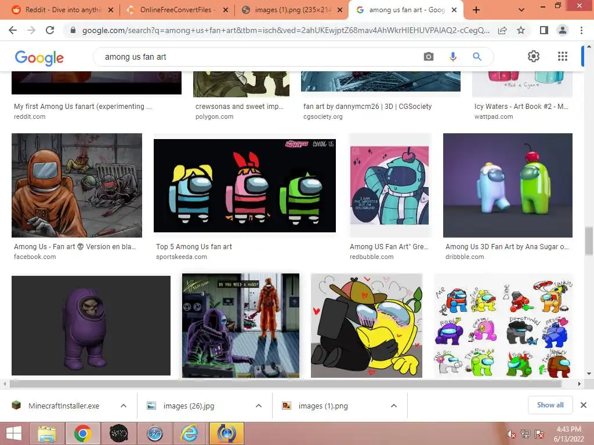
Task: Close the images (1).png tab
Action: [x=340, y=10]
